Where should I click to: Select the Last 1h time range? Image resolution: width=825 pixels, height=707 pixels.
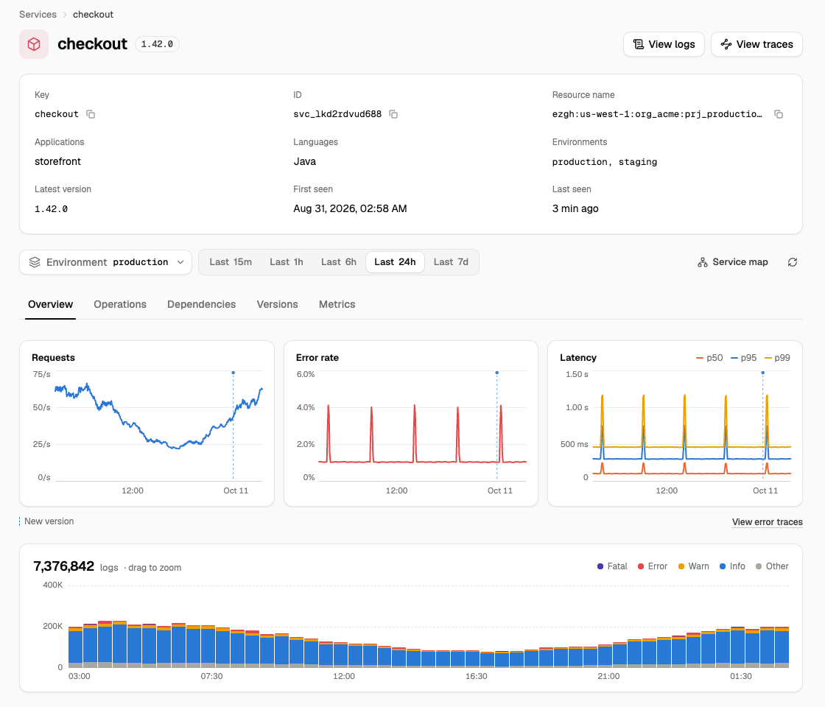[x=287, y=262]
